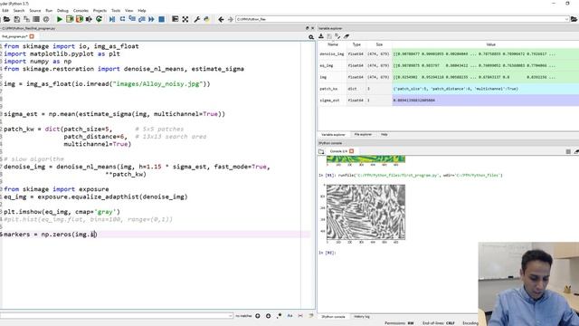Close Console 1/A tab
Viewport: 579px width, 326px height.
pos(352,151)
